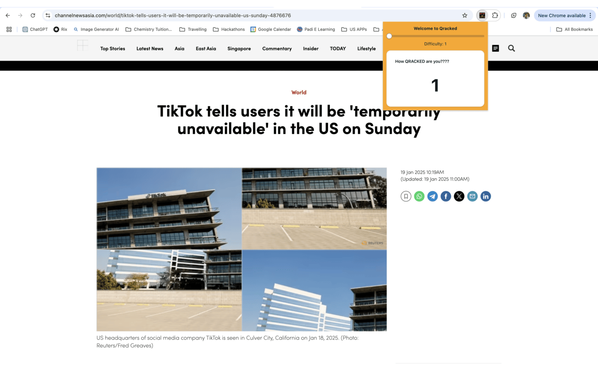Viewport: 598px width, 374px height.
Task: Click the Qracked difficulty slider handle
Action: (389, 36)
